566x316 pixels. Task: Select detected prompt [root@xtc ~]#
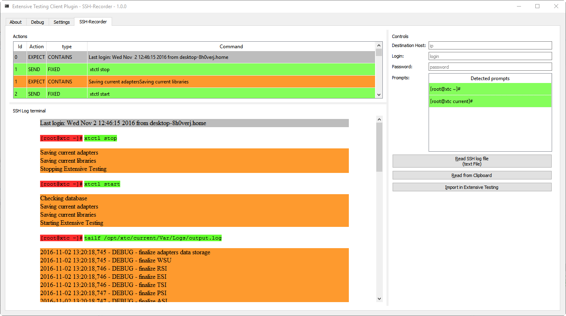490,89
